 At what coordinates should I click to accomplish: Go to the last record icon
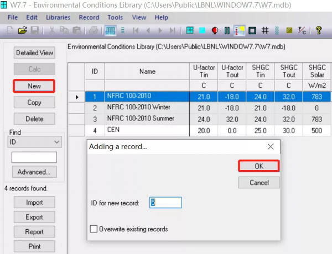click(173, 30)
